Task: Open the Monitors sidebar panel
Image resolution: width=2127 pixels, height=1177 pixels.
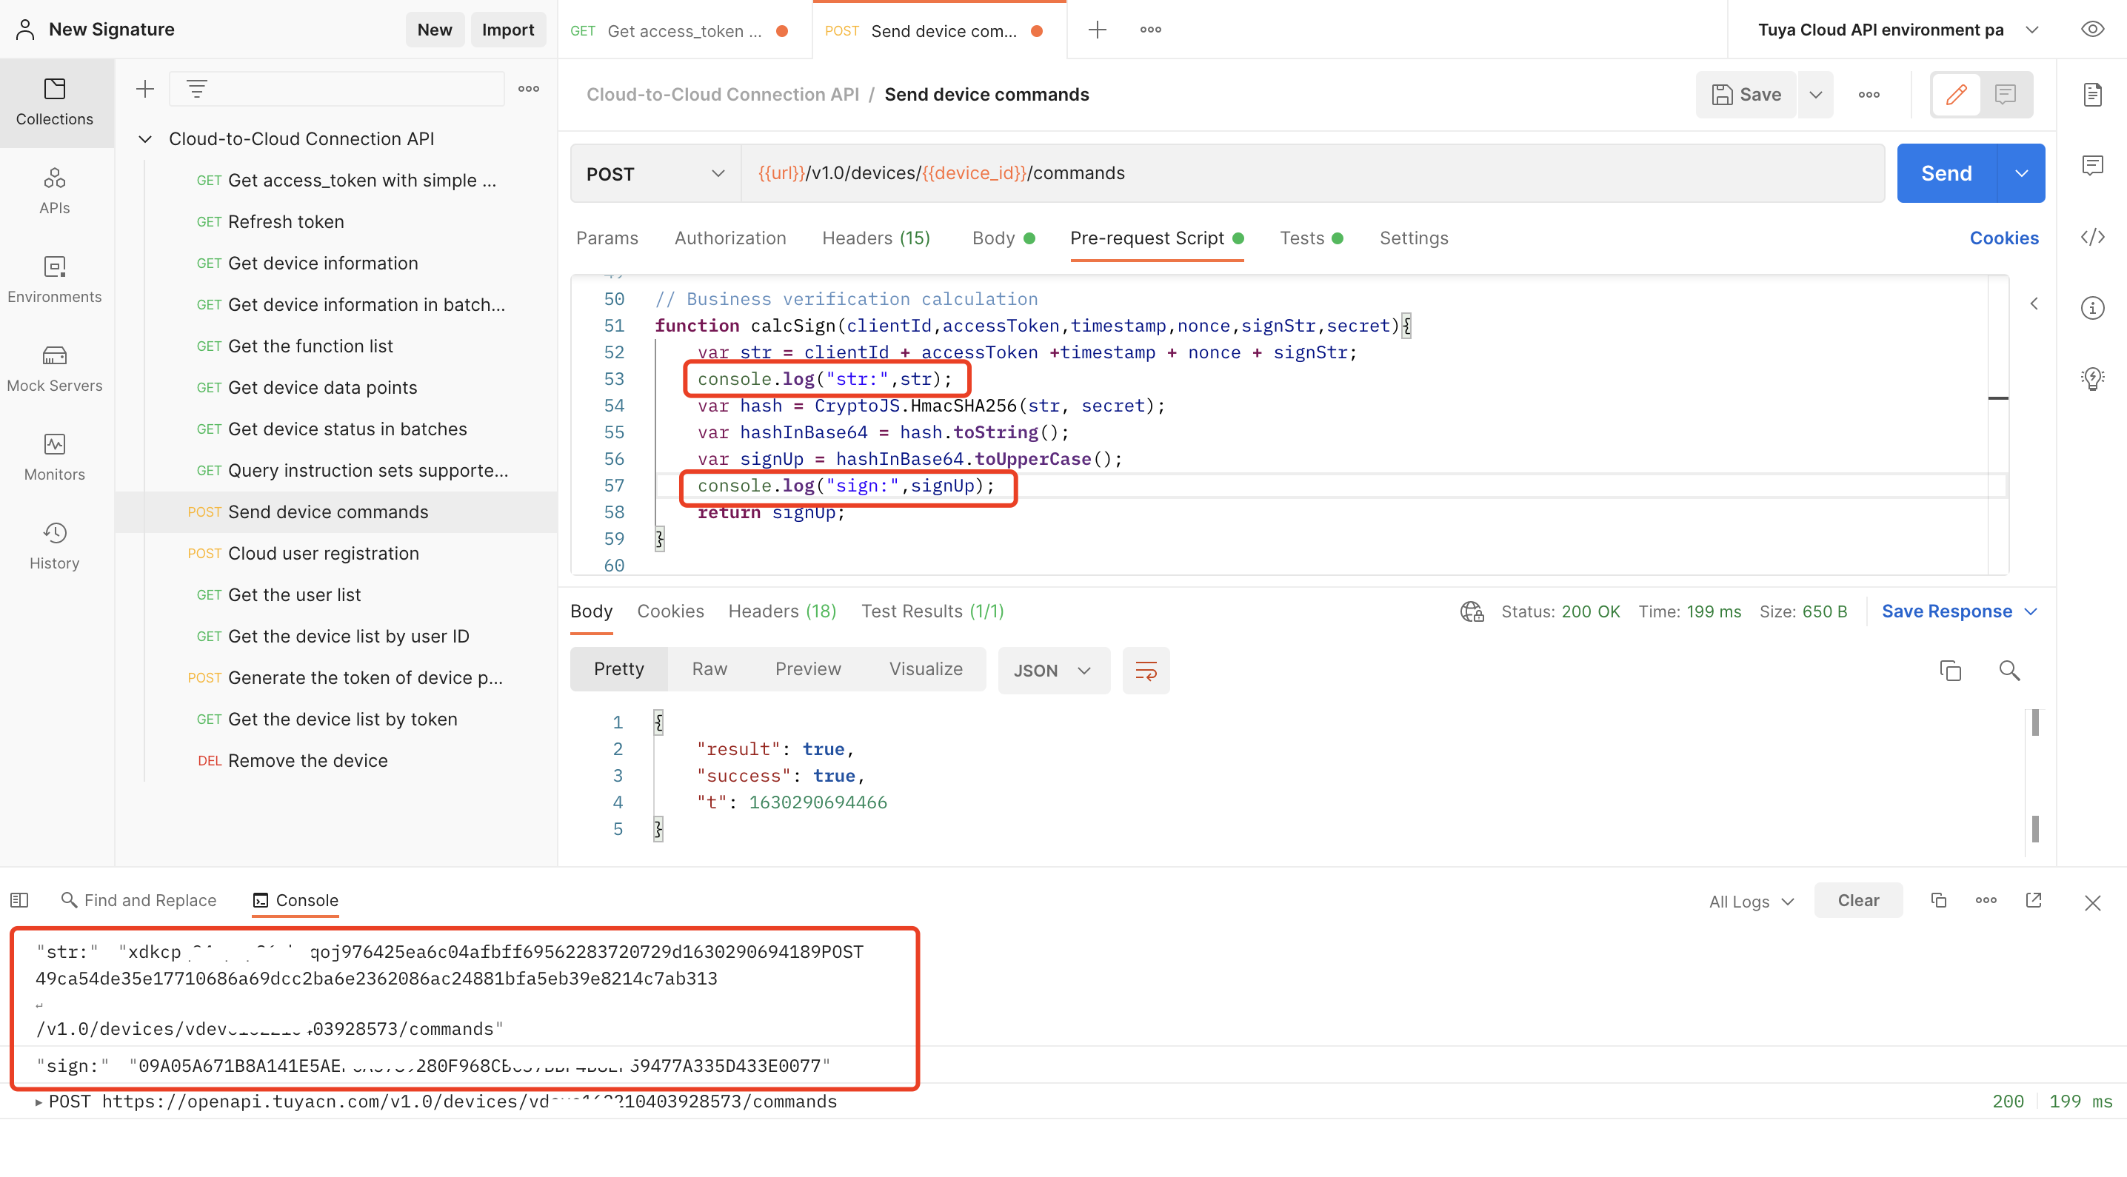Action: click(55, 457)
